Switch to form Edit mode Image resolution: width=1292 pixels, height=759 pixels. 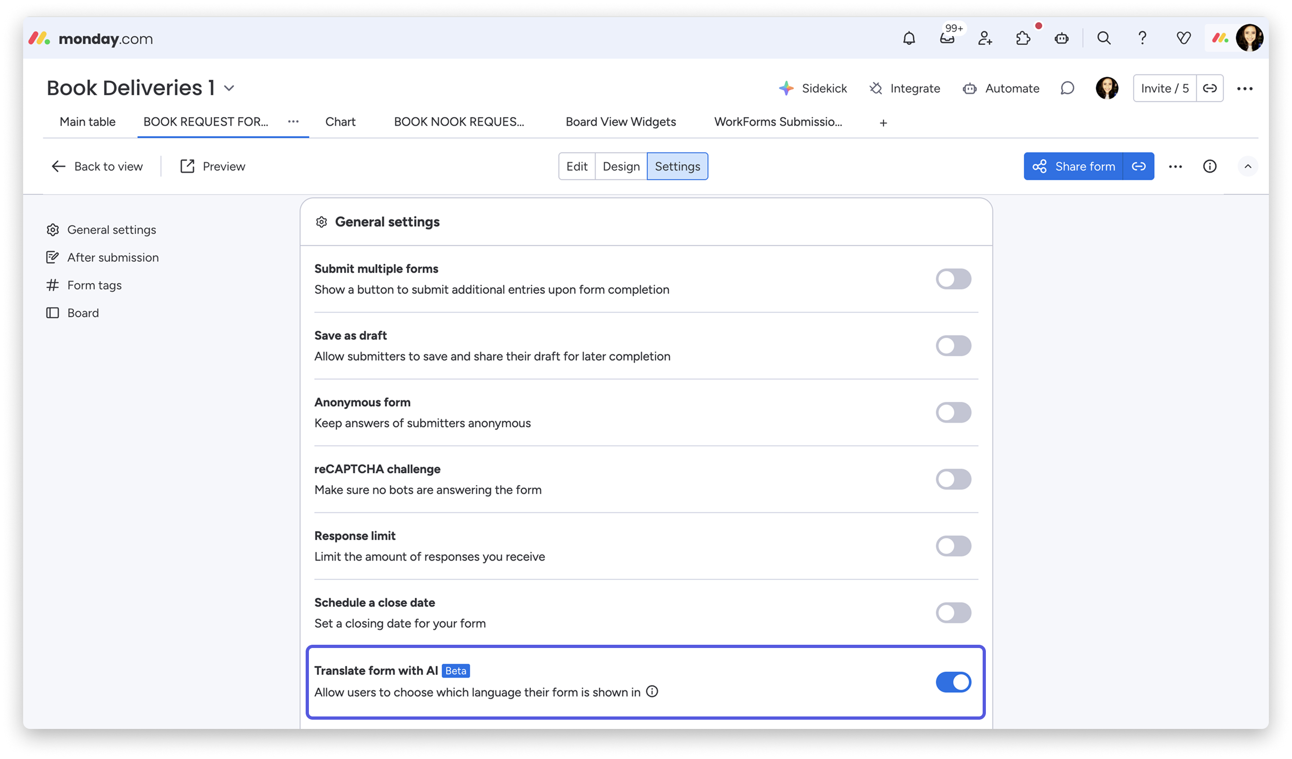click(577, 166)
